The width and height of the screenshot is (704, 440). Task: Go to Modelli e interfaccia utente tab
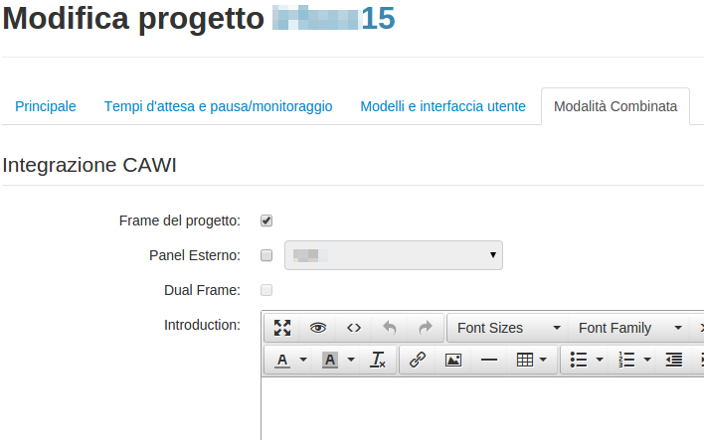[x=442, y=106]
